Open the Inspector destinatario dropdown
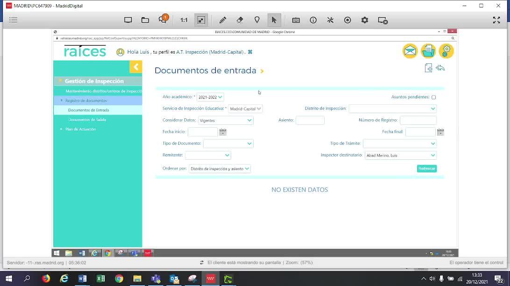 [x=400, y=155]
